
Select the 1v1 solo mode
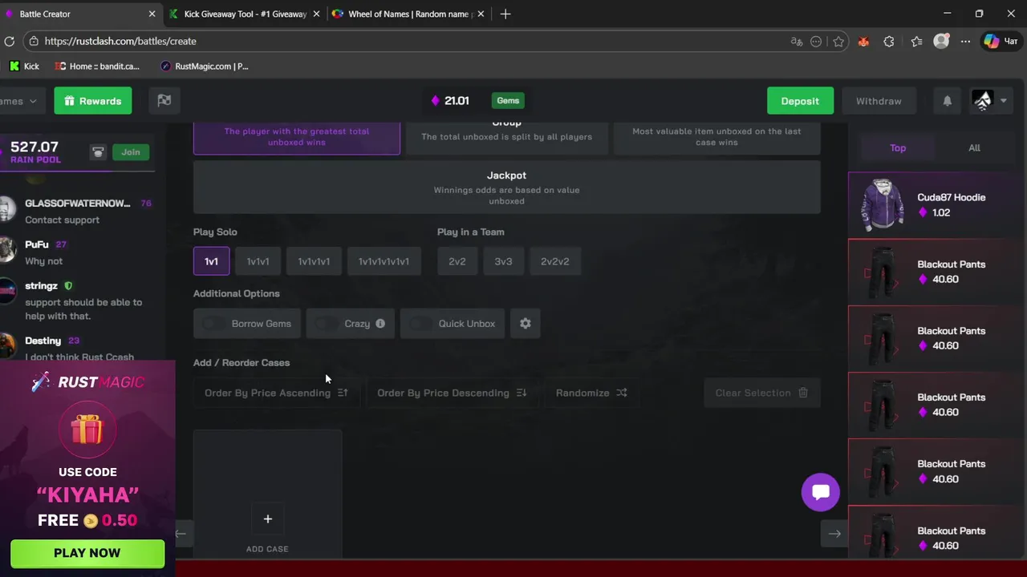coord(211,261)
